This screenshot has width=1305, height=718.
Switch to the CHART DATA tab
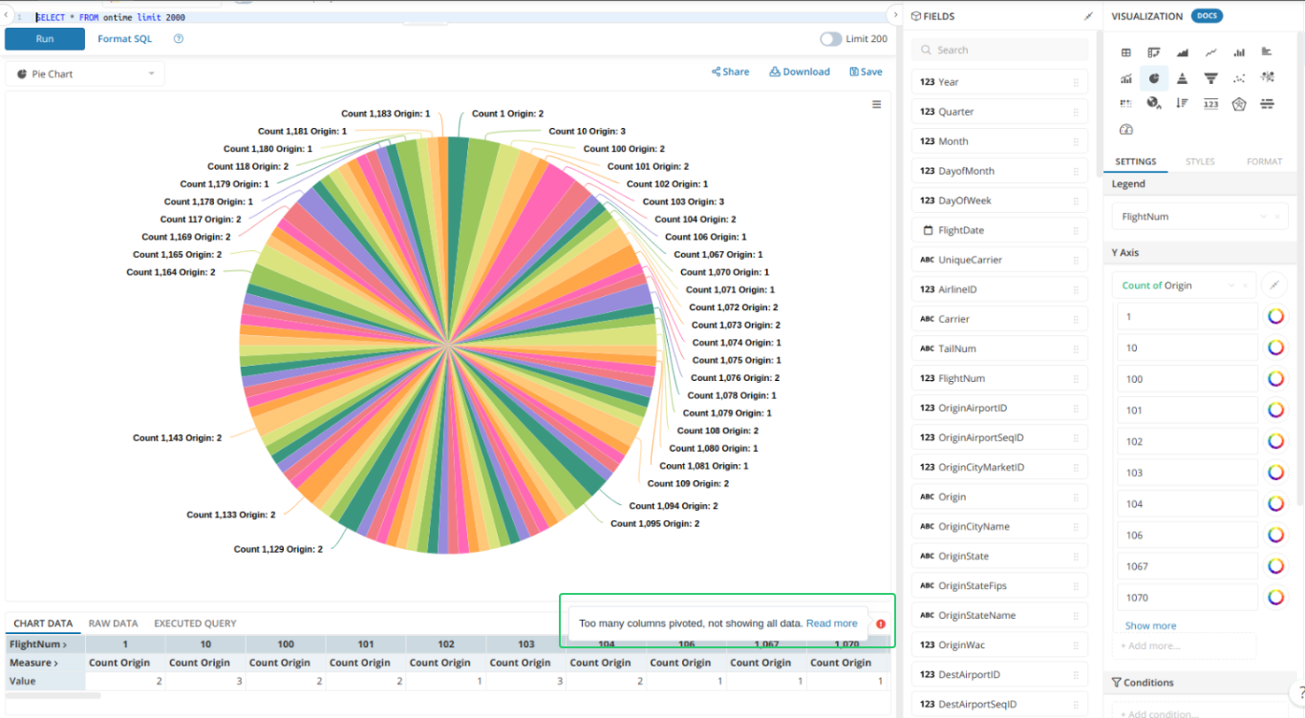tap(43, 623)
